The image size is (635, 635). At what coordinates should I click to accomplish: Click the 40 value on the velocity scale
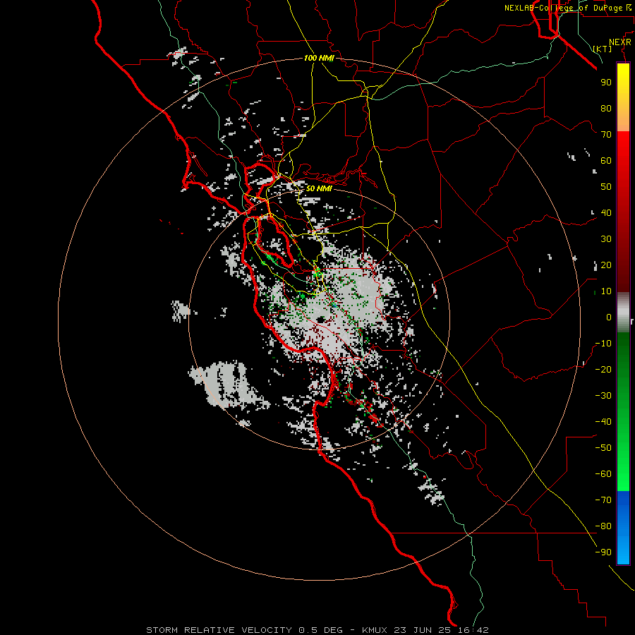(606, 212)
